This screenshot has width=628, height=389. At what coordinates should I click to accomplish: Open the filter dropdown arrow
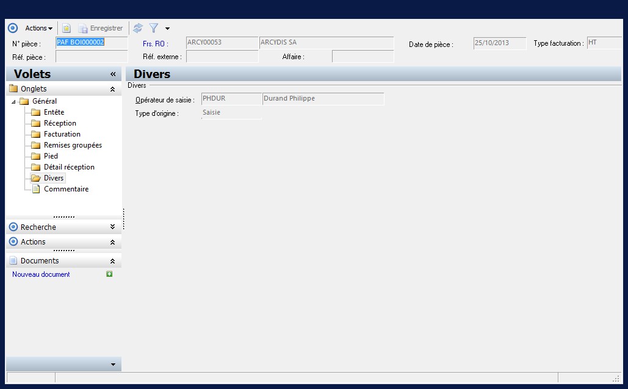click(x=167, y=29)
